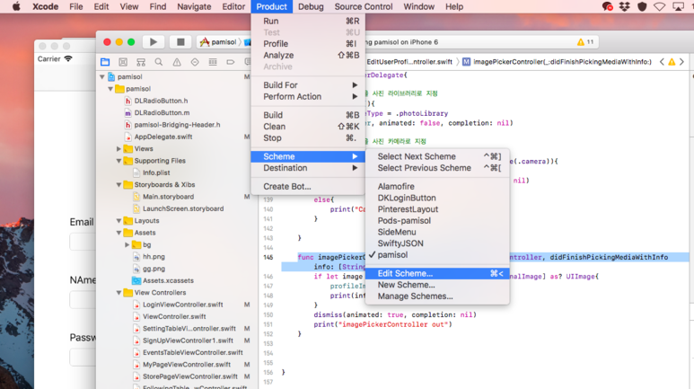
Task: Choose Edit Scheme… from the submenu
Action: (x=437, y=273)
